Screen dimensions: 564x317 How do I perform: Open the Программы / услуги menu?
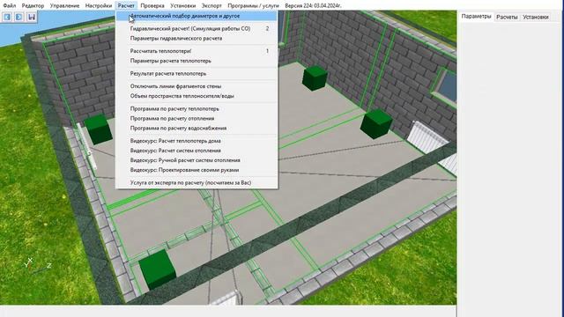pos(253,6)
